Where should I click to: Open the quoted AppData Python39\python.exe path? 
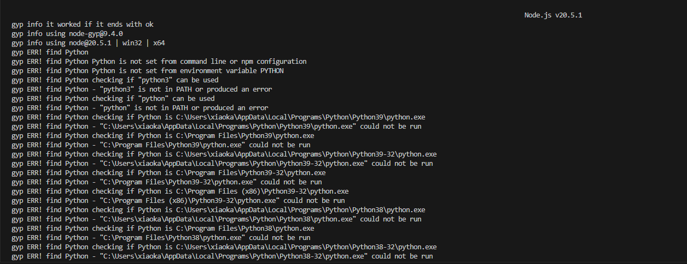(228, 127)
